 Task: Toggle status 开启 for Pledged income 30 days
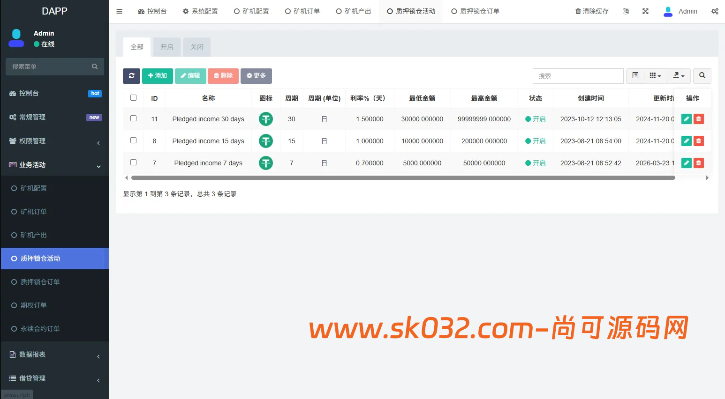(536, 119)
